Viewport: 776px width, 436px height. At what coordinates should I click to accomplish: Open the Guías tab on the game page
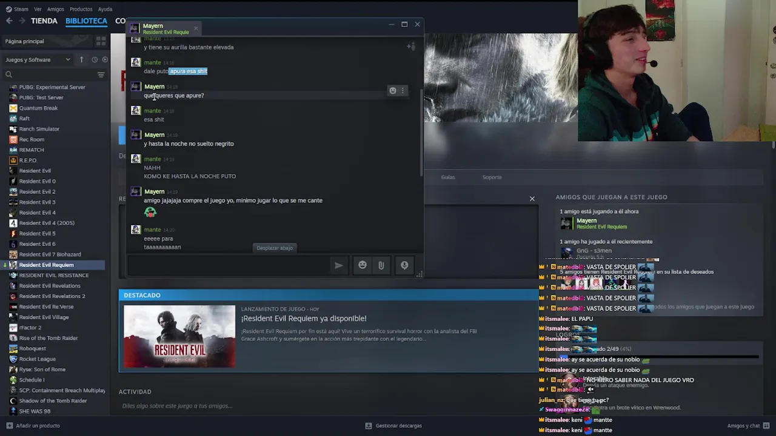pyautogui.click(x=448, y=177)
